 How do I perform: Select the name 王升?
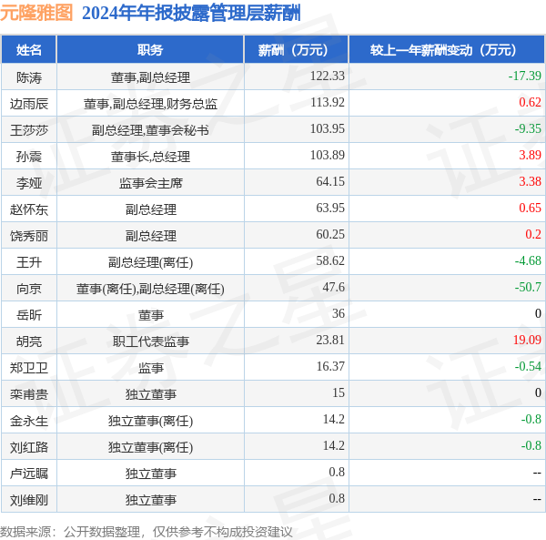(x=29, y=262)
